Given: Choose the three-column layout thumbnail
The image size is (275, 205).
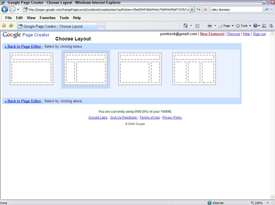Looking at the screenshot, I should click(x=194, y=69).
